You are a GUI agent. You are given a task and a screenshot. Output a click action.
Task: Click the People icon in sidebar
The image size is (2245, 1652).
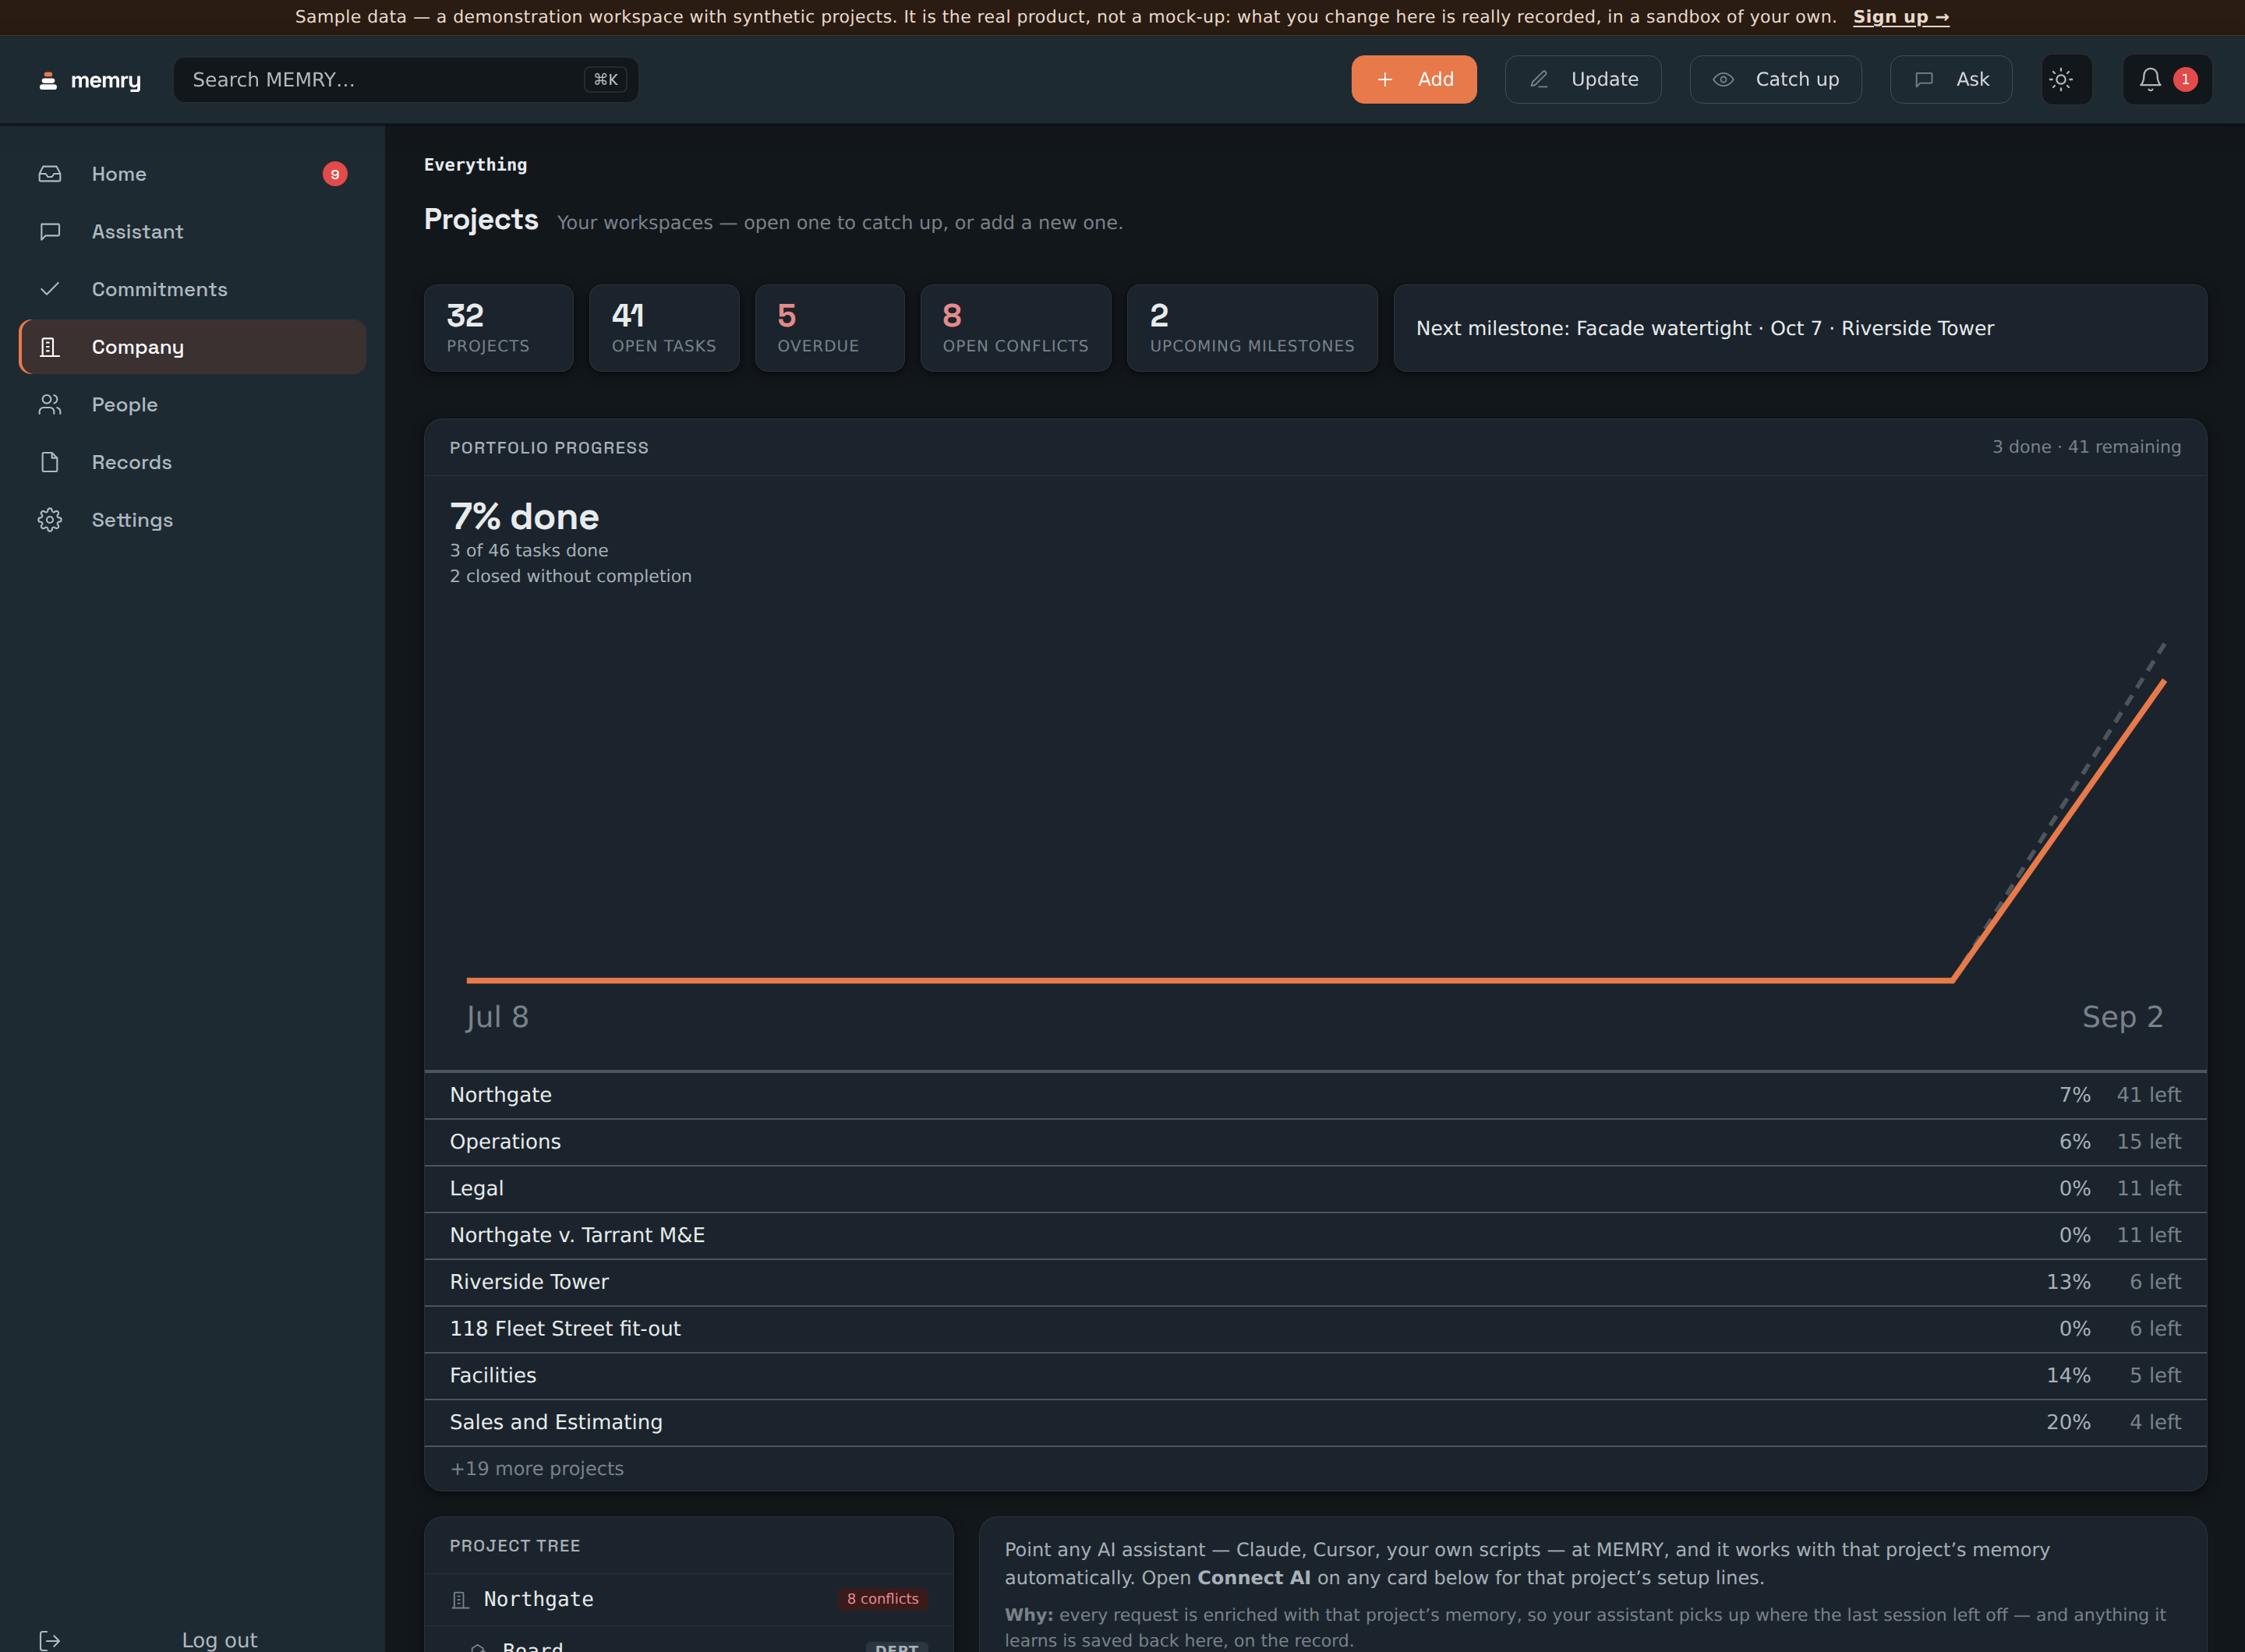coord(50,405)
